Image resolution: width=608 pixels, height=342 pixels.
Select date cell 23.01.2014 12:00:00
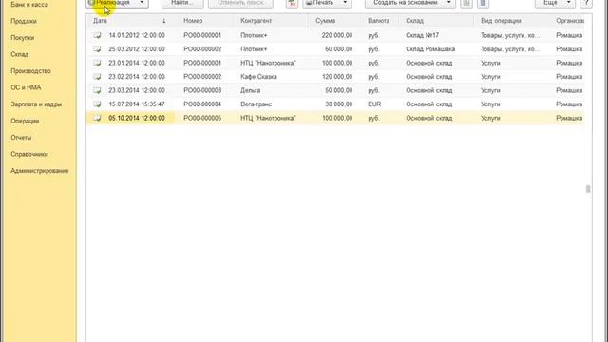137,63
